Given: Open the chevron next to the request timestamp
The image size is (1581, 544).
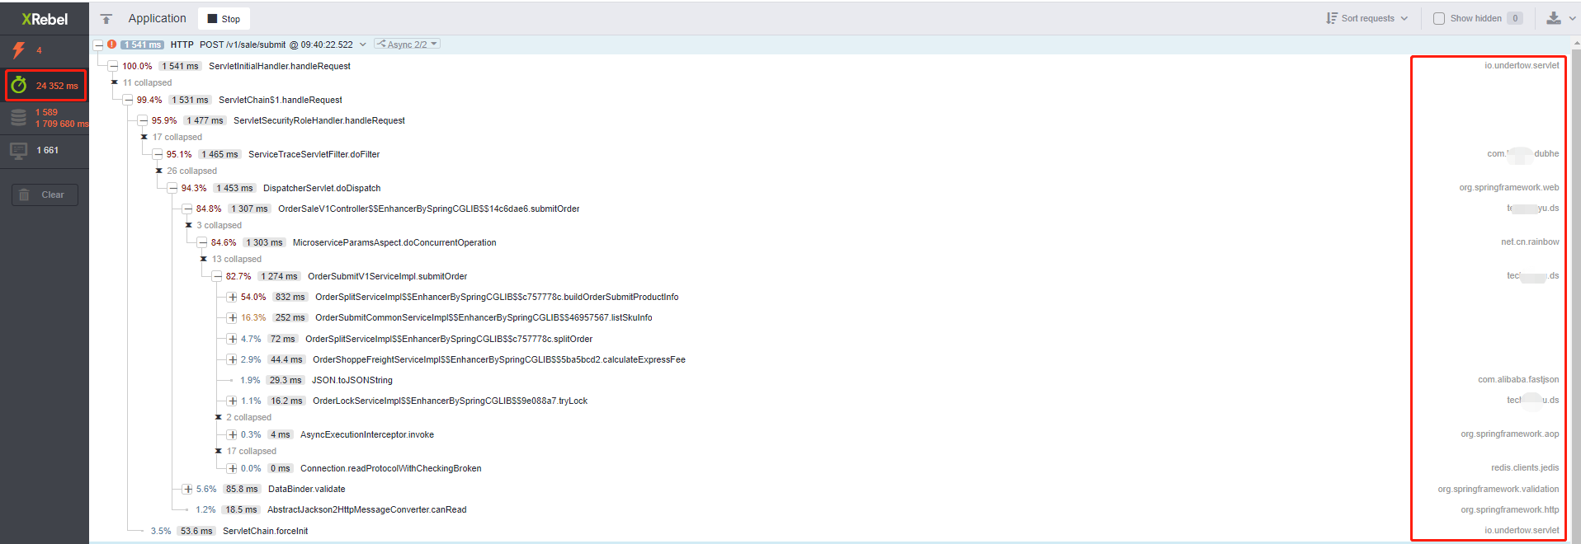Looking at the screenshot, I should click(x=362, y=45).
